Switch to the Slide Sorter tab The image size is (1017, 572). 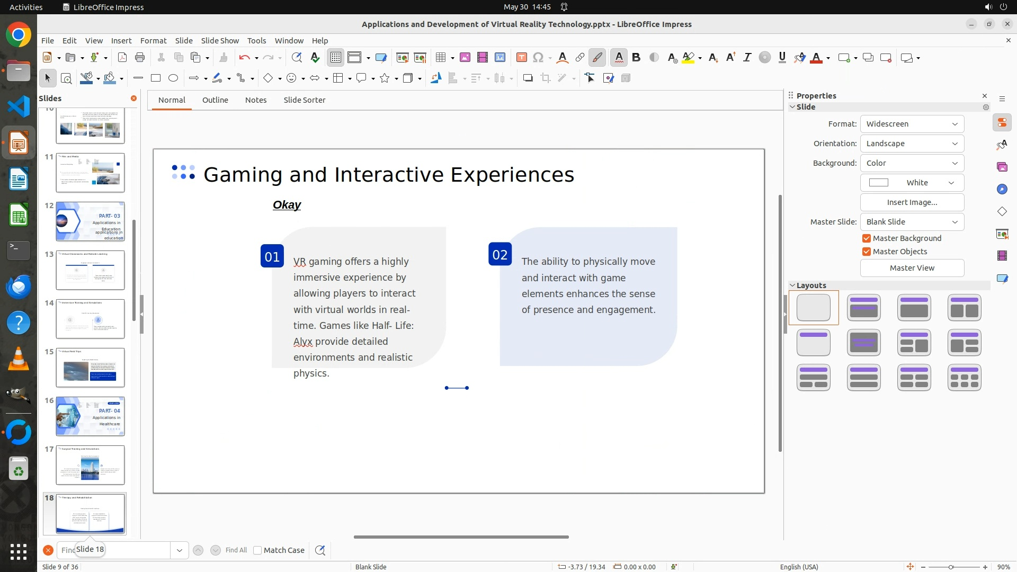304,100
